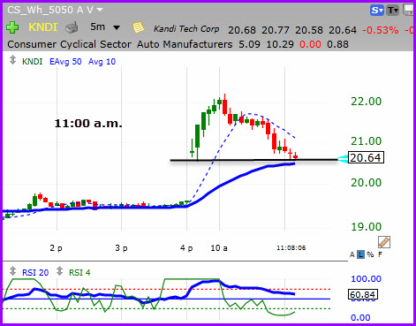Click the up-down arrows icon beside KNDI legend
This screenshot has width=416, height=326.
tap(12, 60)
